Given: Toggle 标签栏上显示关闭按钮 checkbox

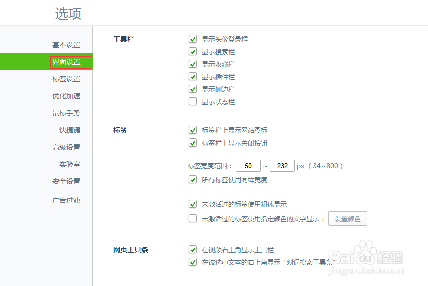Looking at the screenshot, I should point(193,142).
